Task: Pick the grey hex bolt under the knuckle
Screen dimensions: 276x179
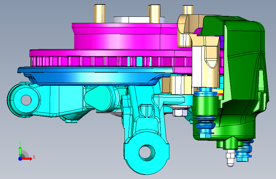Action: 180,111
